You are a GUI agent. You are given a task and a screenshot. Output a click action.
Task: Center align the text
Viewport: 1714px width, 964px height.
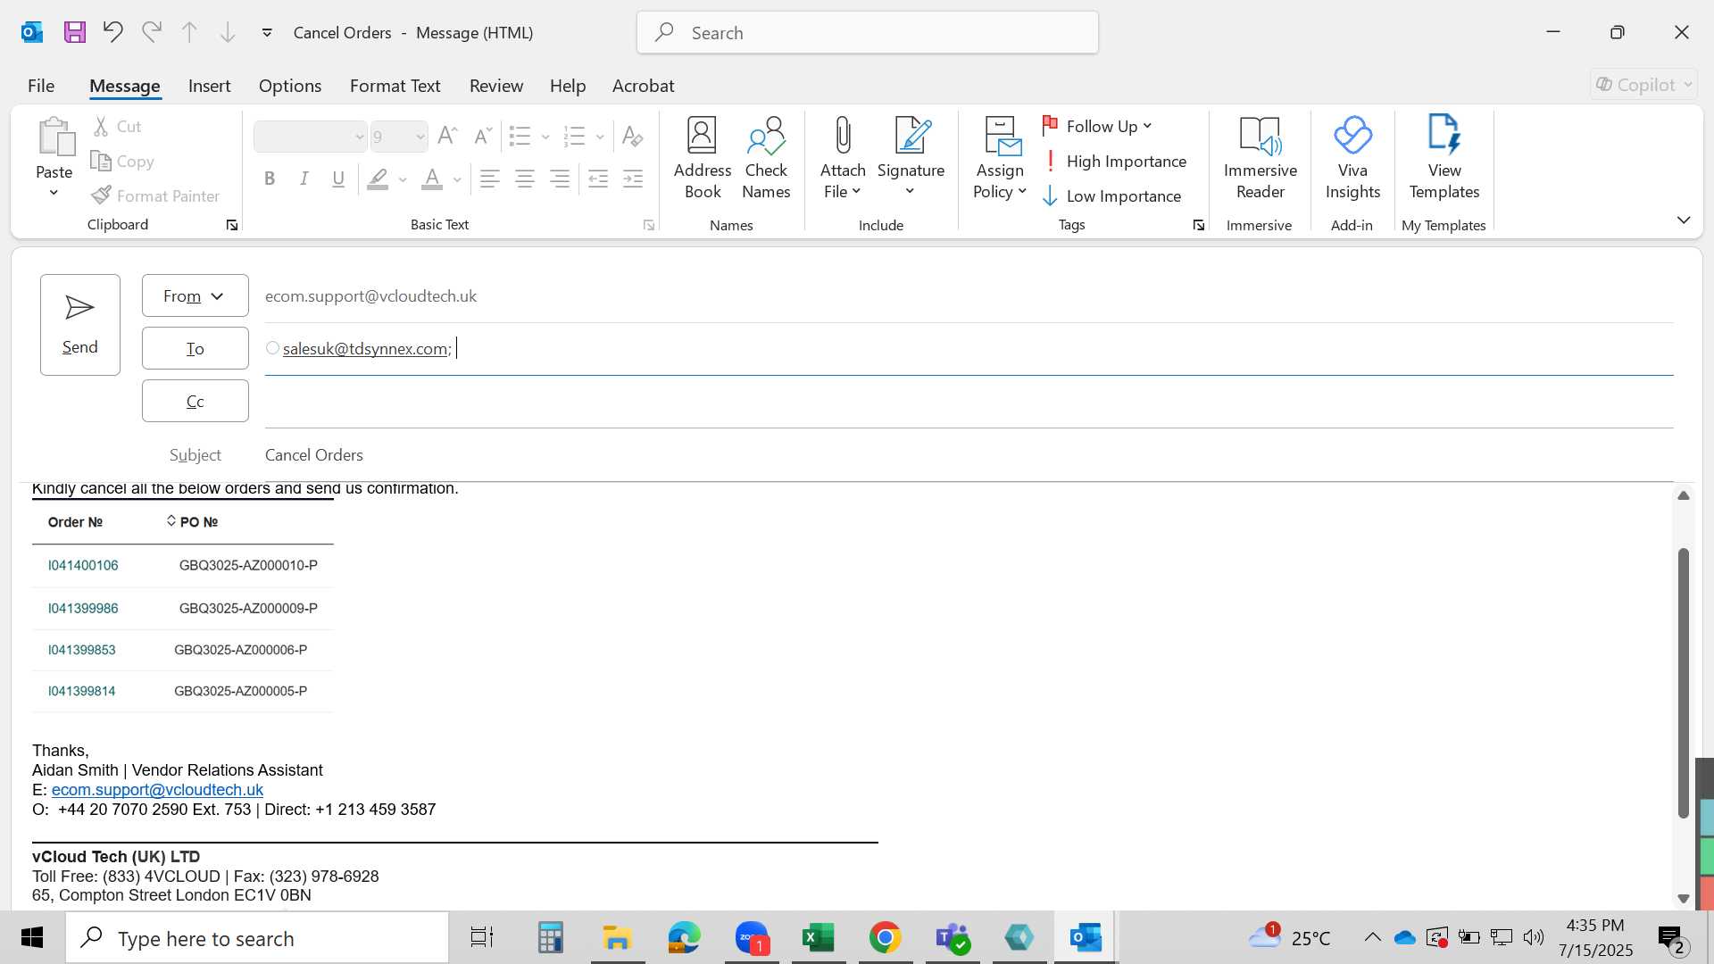tap(525, 179)
